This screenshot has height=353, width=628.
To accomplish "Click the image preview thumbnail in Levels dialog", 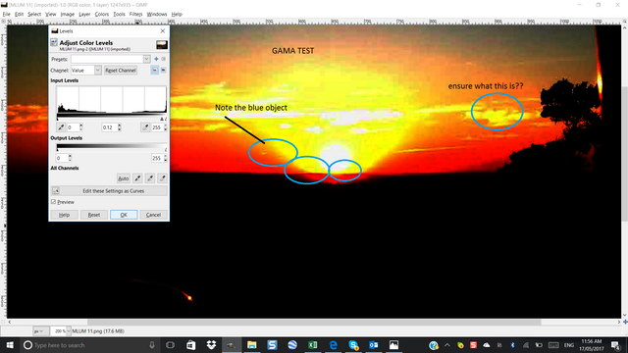I will 162,44.
